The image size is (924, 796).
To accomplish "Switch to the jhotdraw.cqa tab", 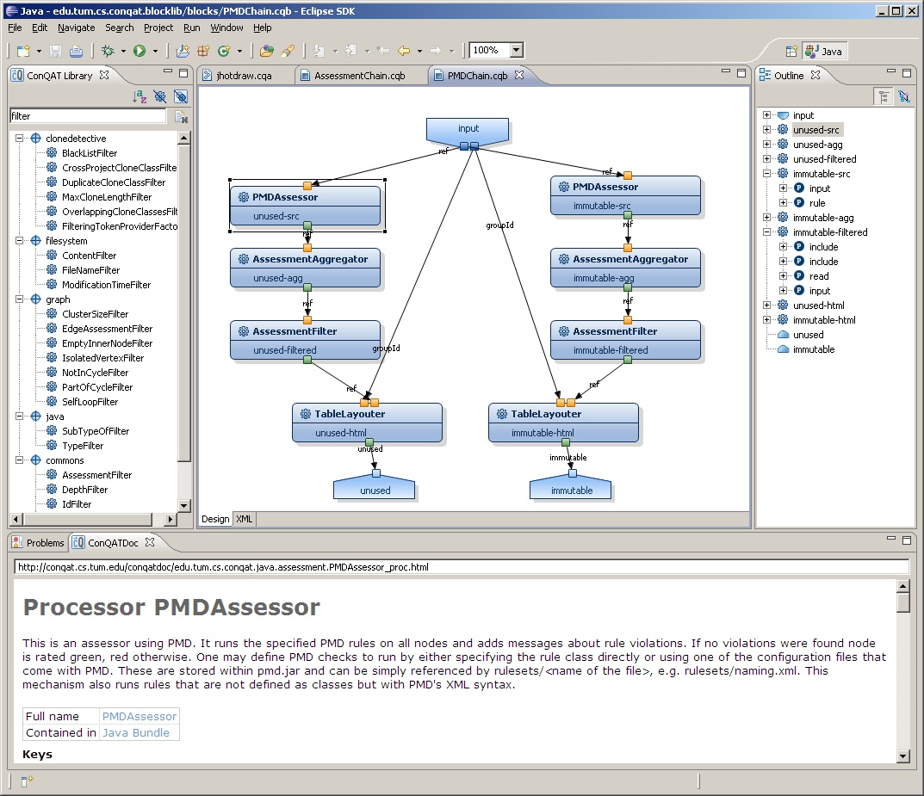I will 244,76.
